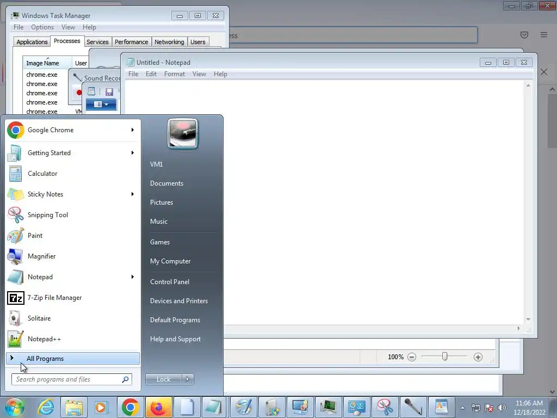Click WordPad zoom out minus button
This screenshot has width=557, height=418.
pyautogui.click(x=412, y=357)
